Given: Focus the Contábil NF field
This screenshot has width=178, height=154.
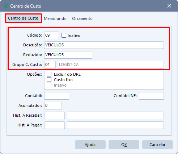Looking at the screenshot, I should (x=151, y=96).
